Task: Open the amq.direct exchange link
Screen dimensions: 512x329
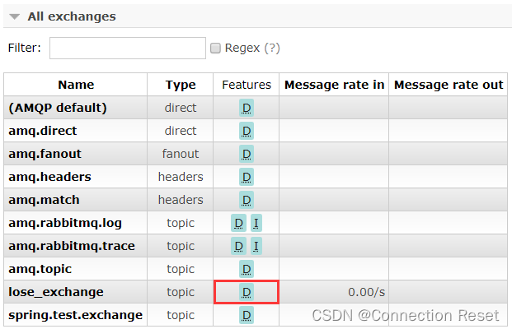Action: 43,131
